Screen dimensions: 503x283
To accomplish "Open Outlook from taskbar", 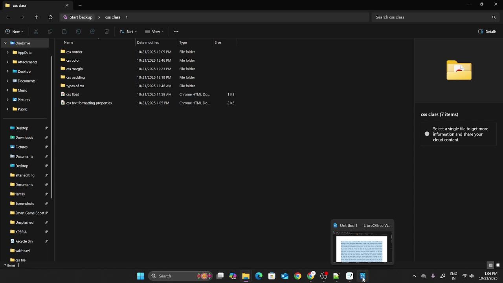I will [285, 276].
